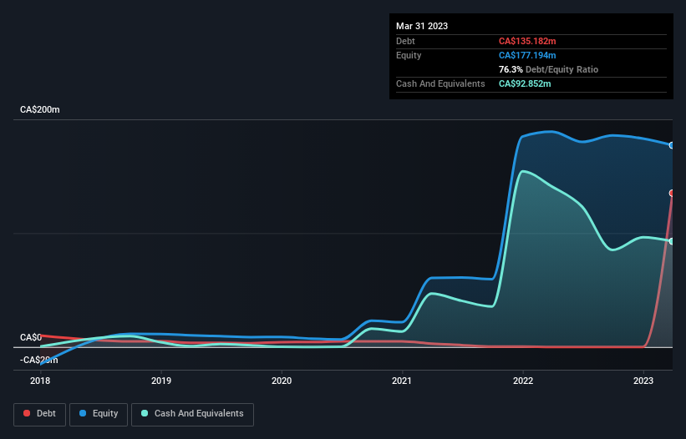Image resolution: width=686 pixels, height=439 pixels.
Task: Click the CA$135.182m debt value
Action: point(527,41)
